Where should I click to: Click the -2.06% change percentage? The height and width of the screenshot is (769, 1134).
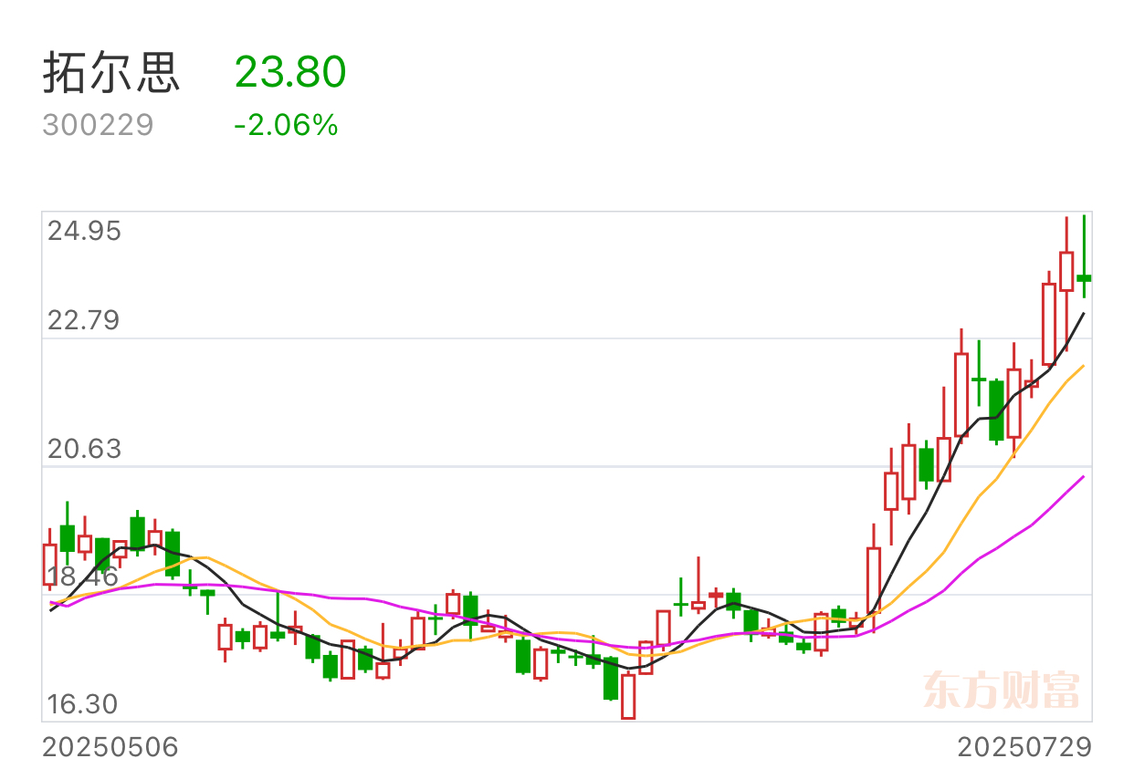click(287, 125)
